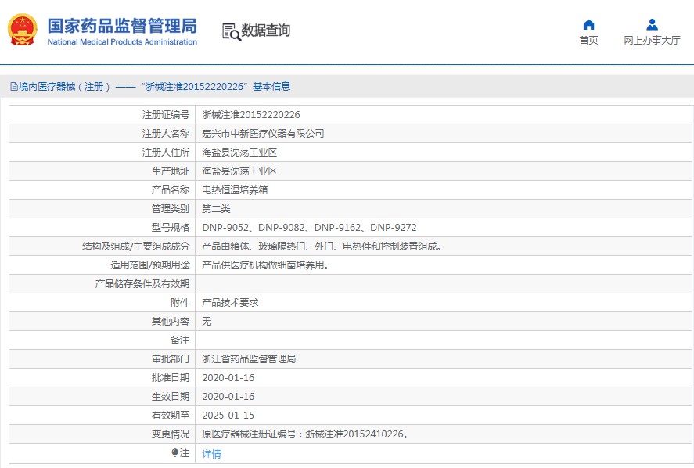Click the 型号规格 row label

[x=171, y=228]
